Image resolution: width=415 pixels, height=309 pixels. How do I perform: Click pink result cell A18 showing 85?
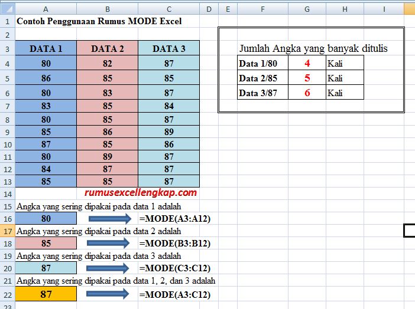point(46,243)
